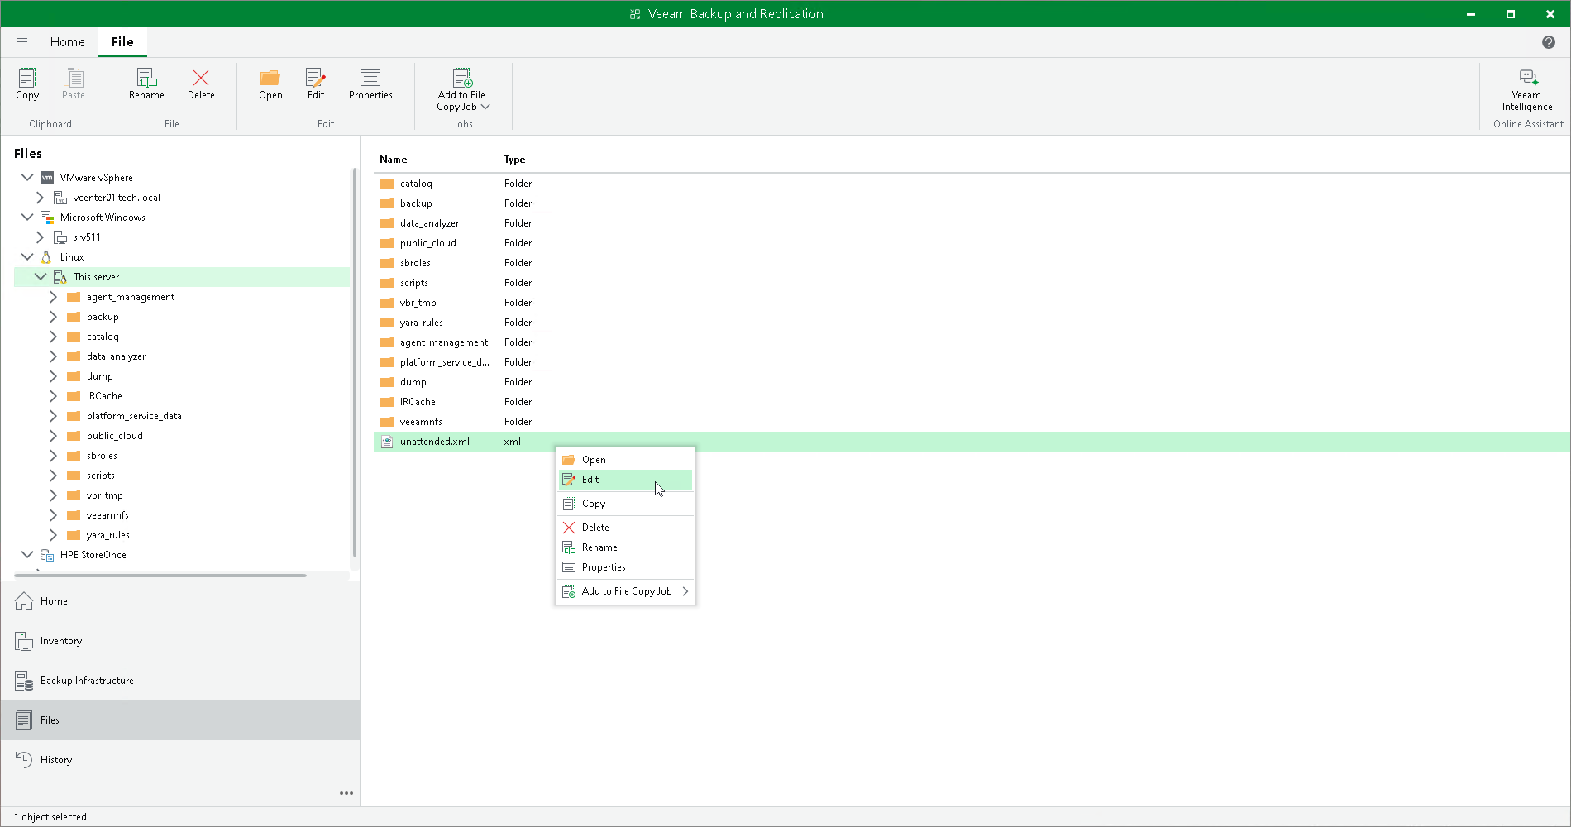The image size is (1571, 827).
Task: Choose Delete in the context menu
Action: tap(625, 528)
